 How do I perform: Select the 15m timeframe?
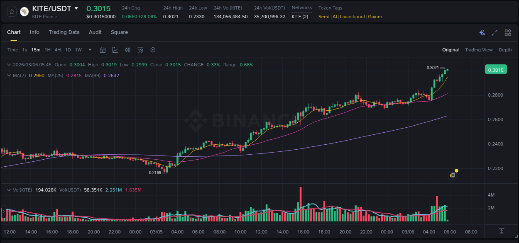pos(35,49)
